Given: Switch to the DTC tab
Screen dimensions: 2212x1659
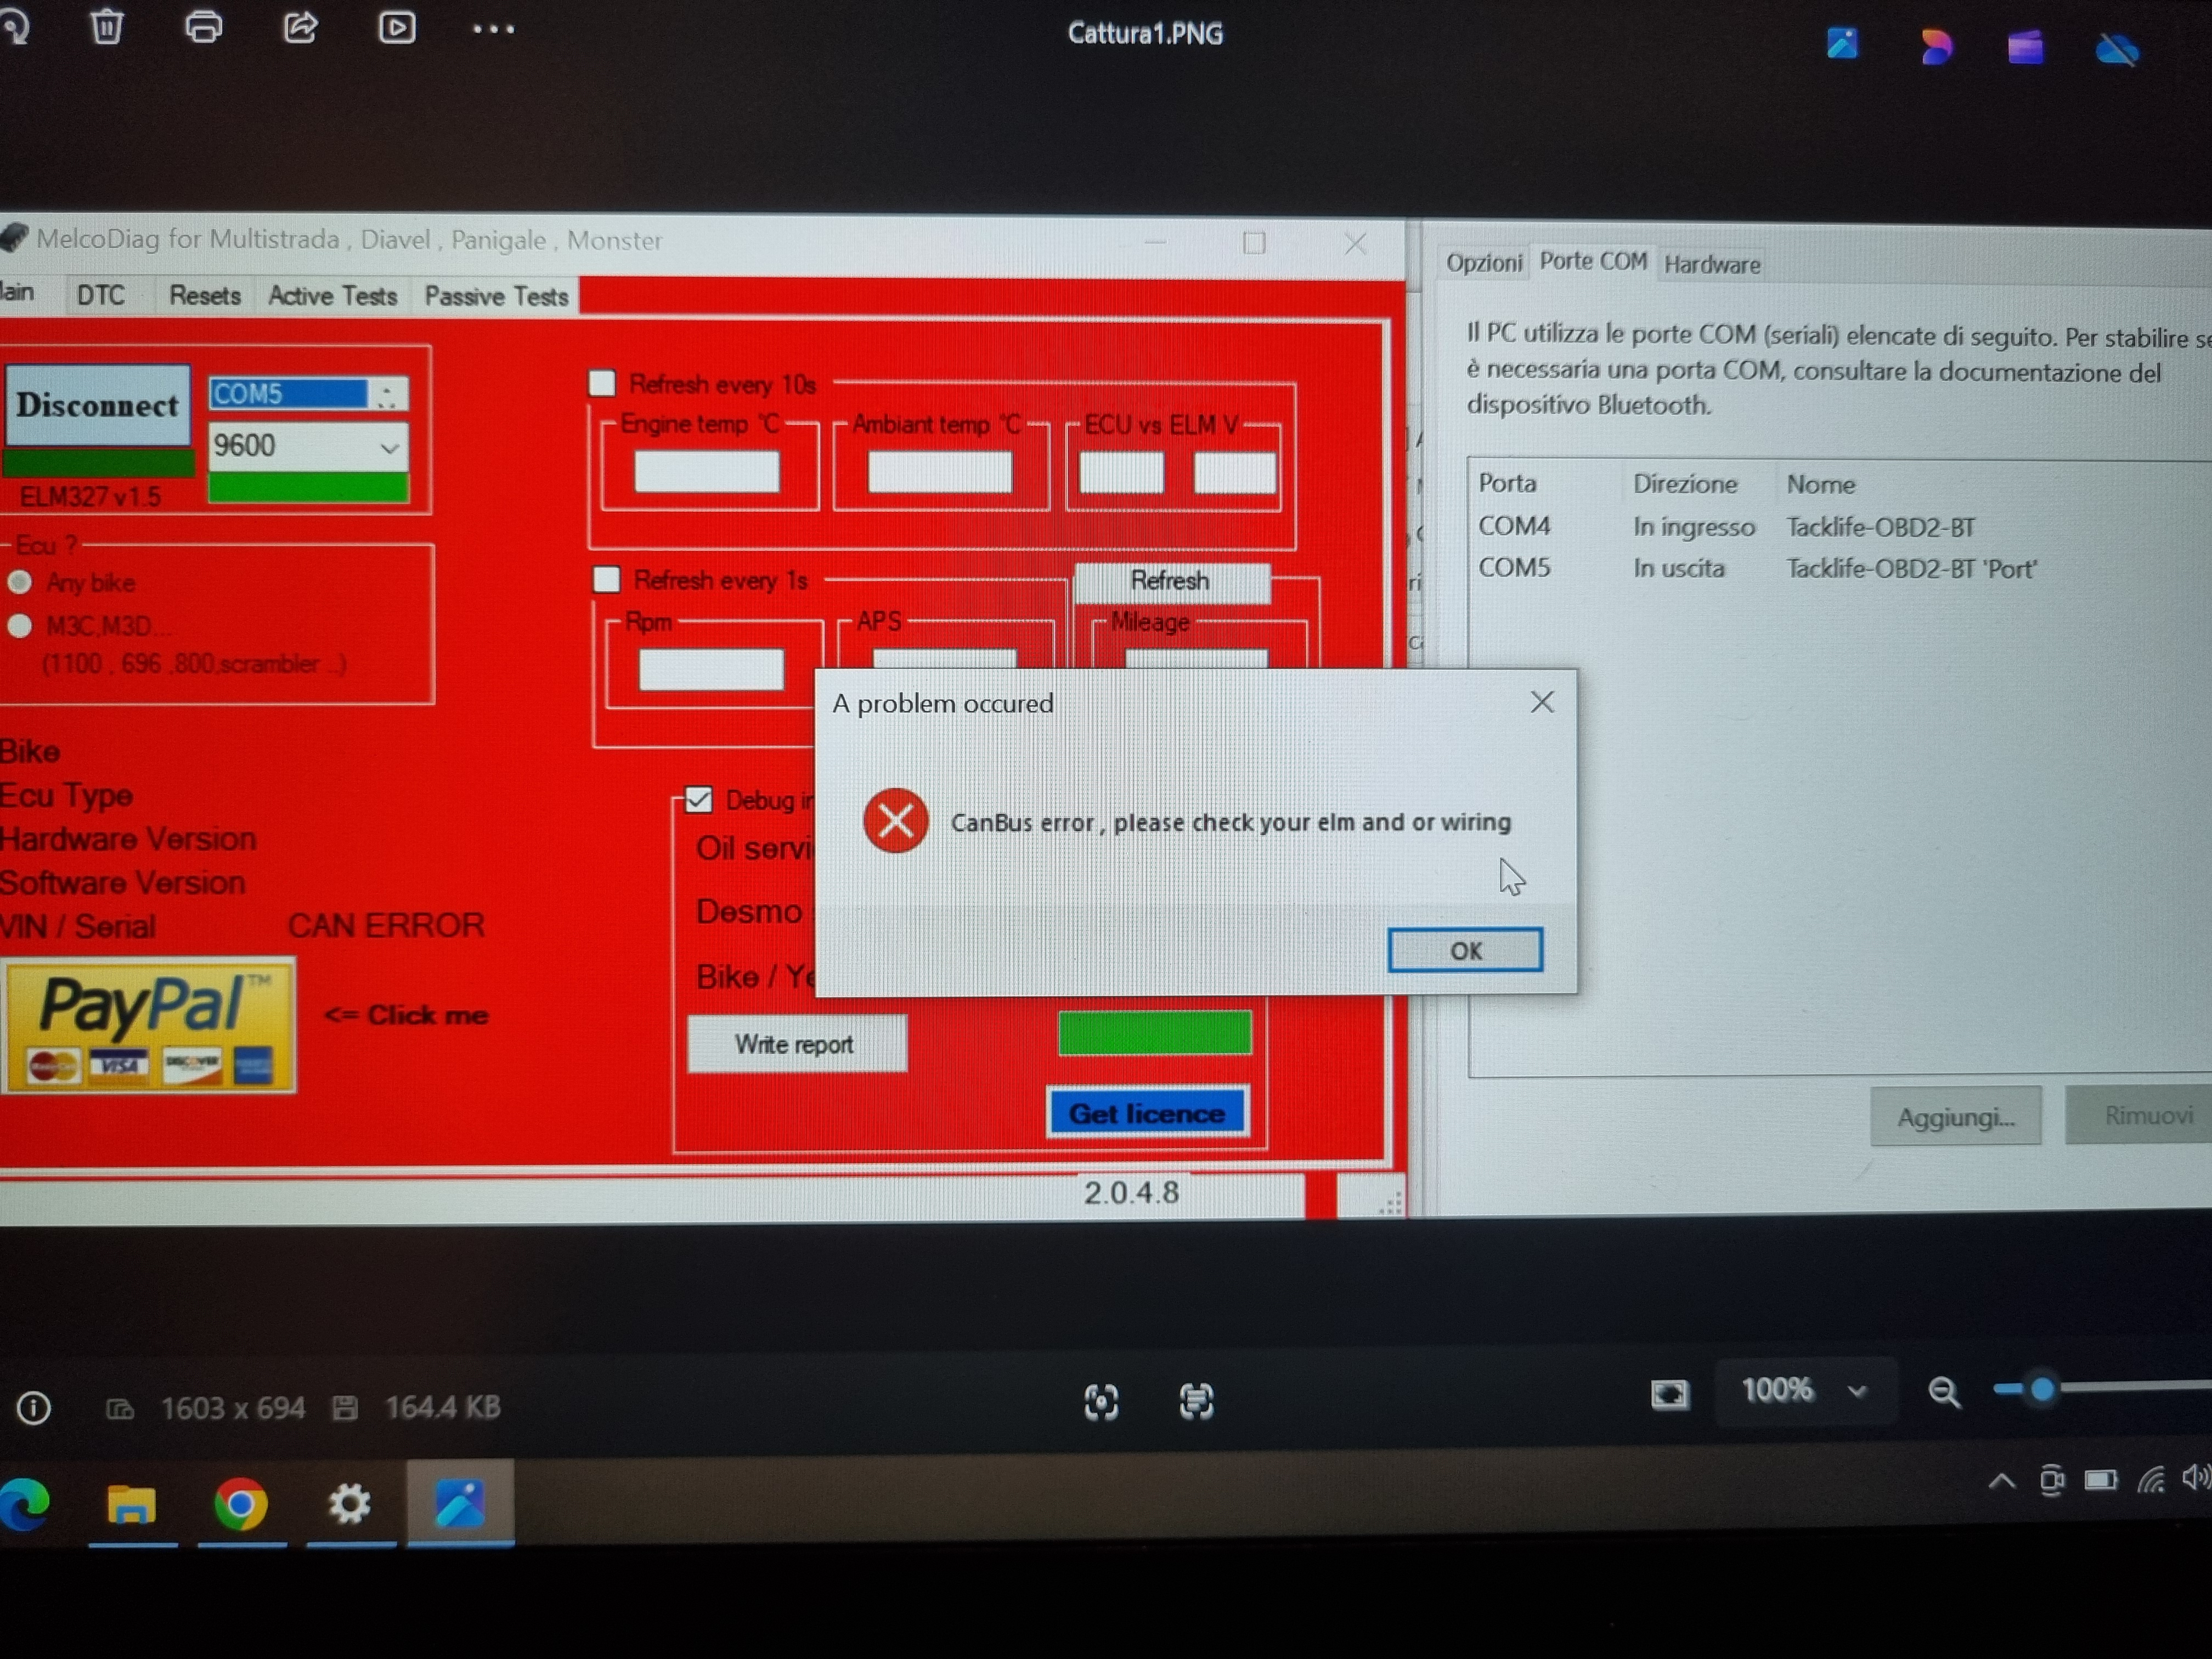Looking at the screenshot, I should tap(101, 296).
